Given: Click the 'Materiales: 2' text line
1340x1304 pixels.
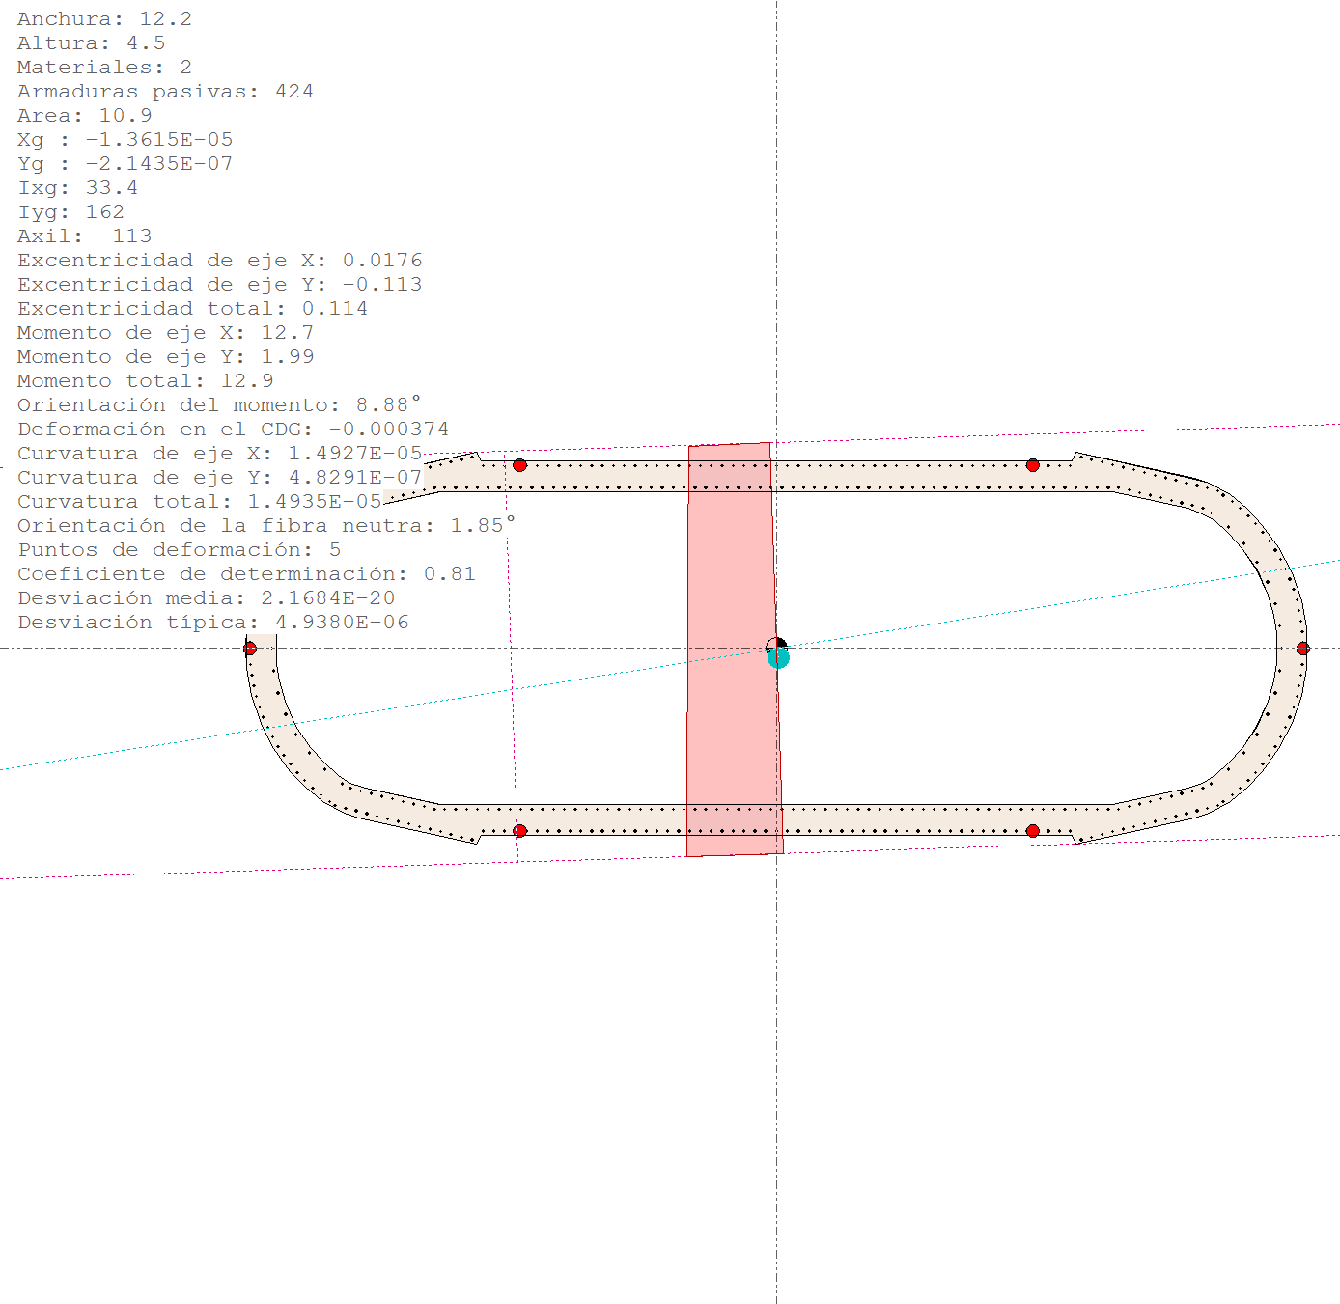Looking at the screenshot, I should pos(104,68).
